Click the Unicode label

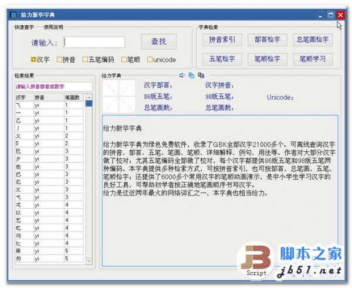(x=280, y=97)
